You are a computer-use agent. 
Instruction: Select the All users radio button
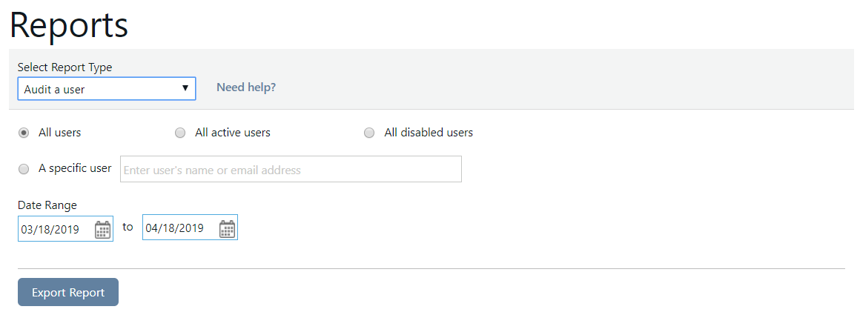[x=24, y=133]
